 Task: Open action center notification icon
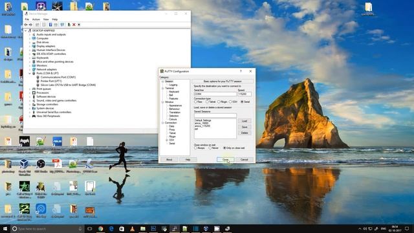[407, 228]
